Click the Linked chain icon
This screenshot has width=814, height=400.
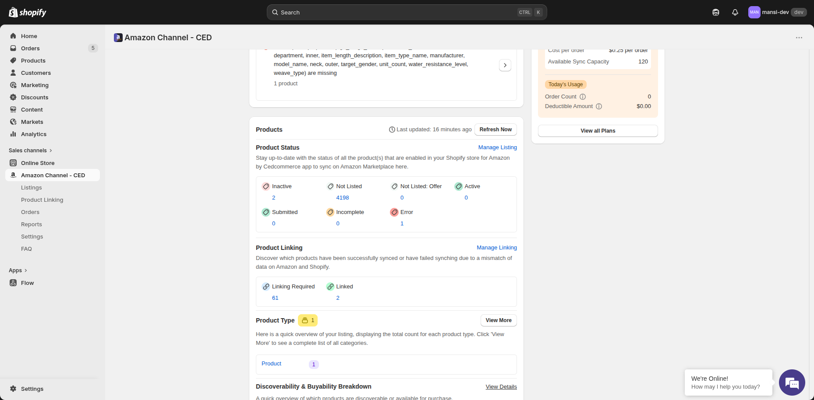click(x=330, y=287)
